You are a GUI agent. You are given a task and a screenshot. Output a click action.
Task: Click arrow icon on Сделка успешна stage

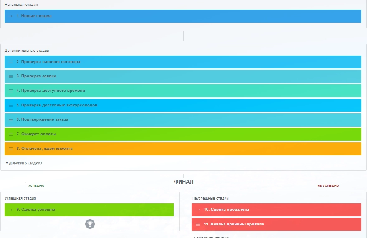tap(10, 210)
